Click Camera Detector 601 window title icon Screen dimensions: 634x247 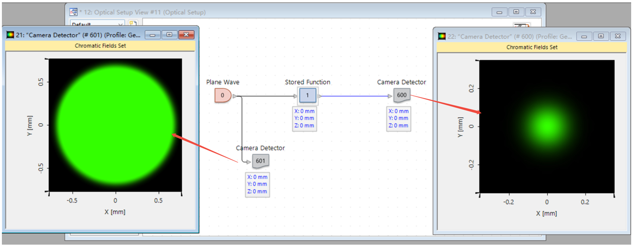(x=10, y=35)
